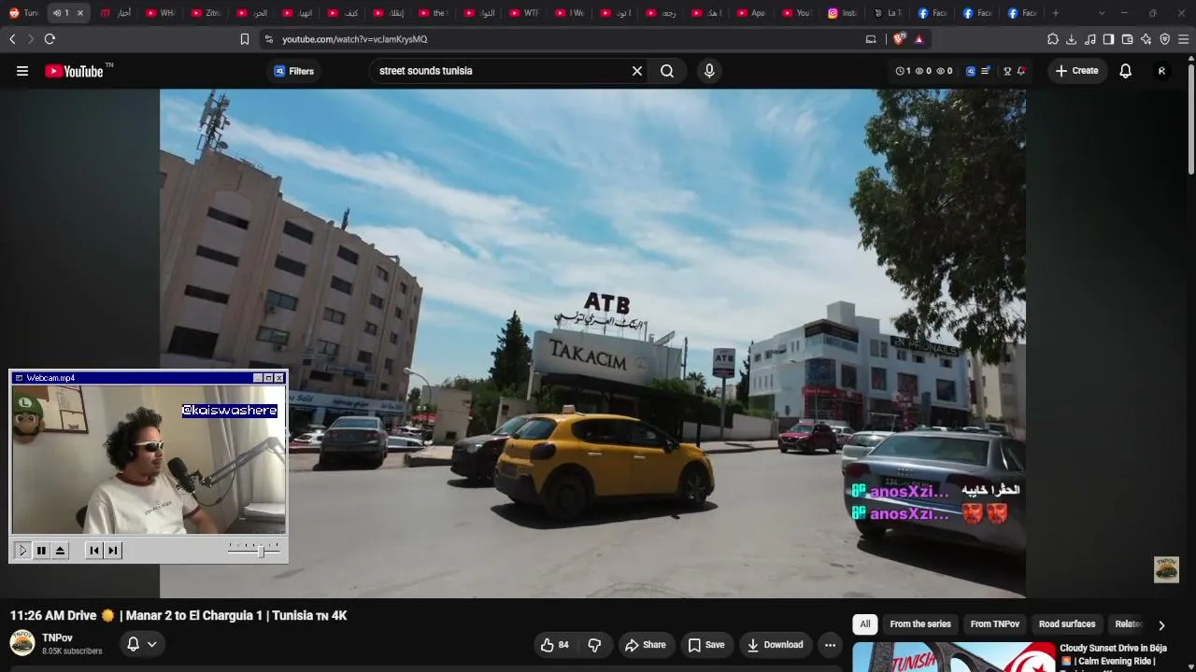Click the URL address bar

coord(561,39)
